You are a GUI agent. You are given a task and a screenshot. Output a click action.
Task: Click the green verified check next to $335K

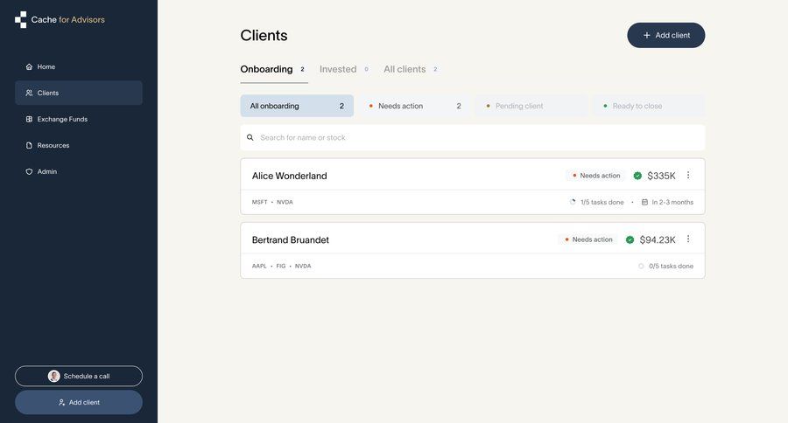pos(637,176)
